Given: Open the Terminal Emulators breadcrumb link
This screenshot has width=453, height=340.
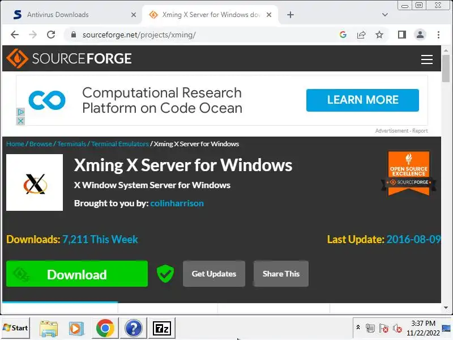Looking at the screenshot, I should pos(120,144).
